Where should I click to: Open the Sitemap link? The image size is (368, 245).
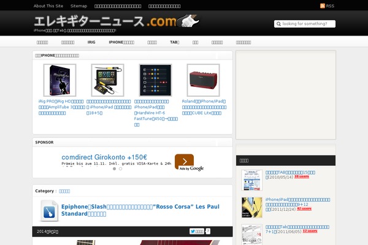click(x=79, y=6)
